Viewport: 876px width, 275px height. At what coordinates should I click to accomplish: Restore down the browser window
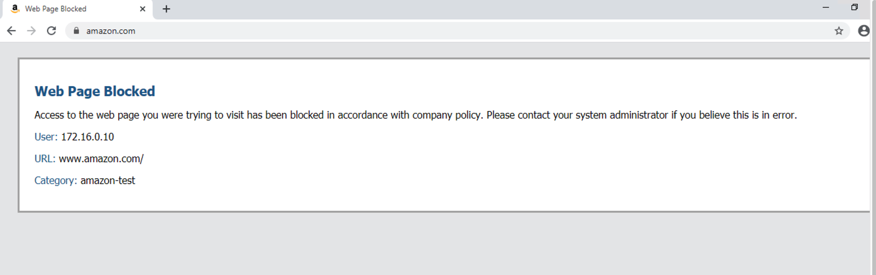855,7
